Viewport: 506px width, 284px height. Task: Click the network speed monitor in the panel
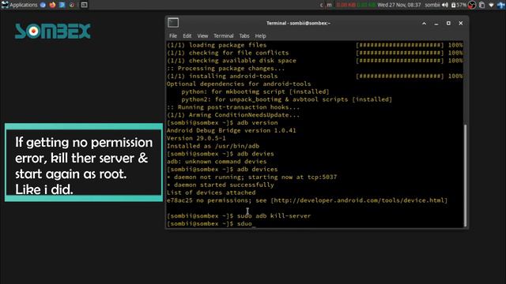[x=356, y=5]
